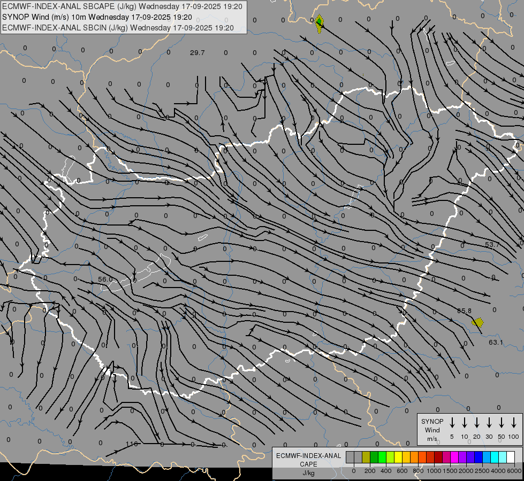Click the 2500 tick on the CAPE scale
The height and width of the screenshot is (481, 524).
click(x=482, y=471)
